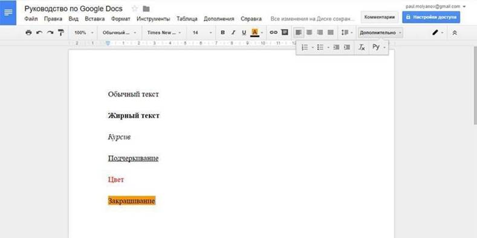Open the Times New font dropdown
This screenshot has width=477, height=238.
[x=164, y=33]
